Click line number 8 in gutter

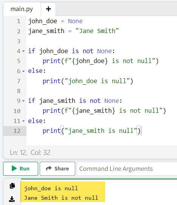pos(19,91)
